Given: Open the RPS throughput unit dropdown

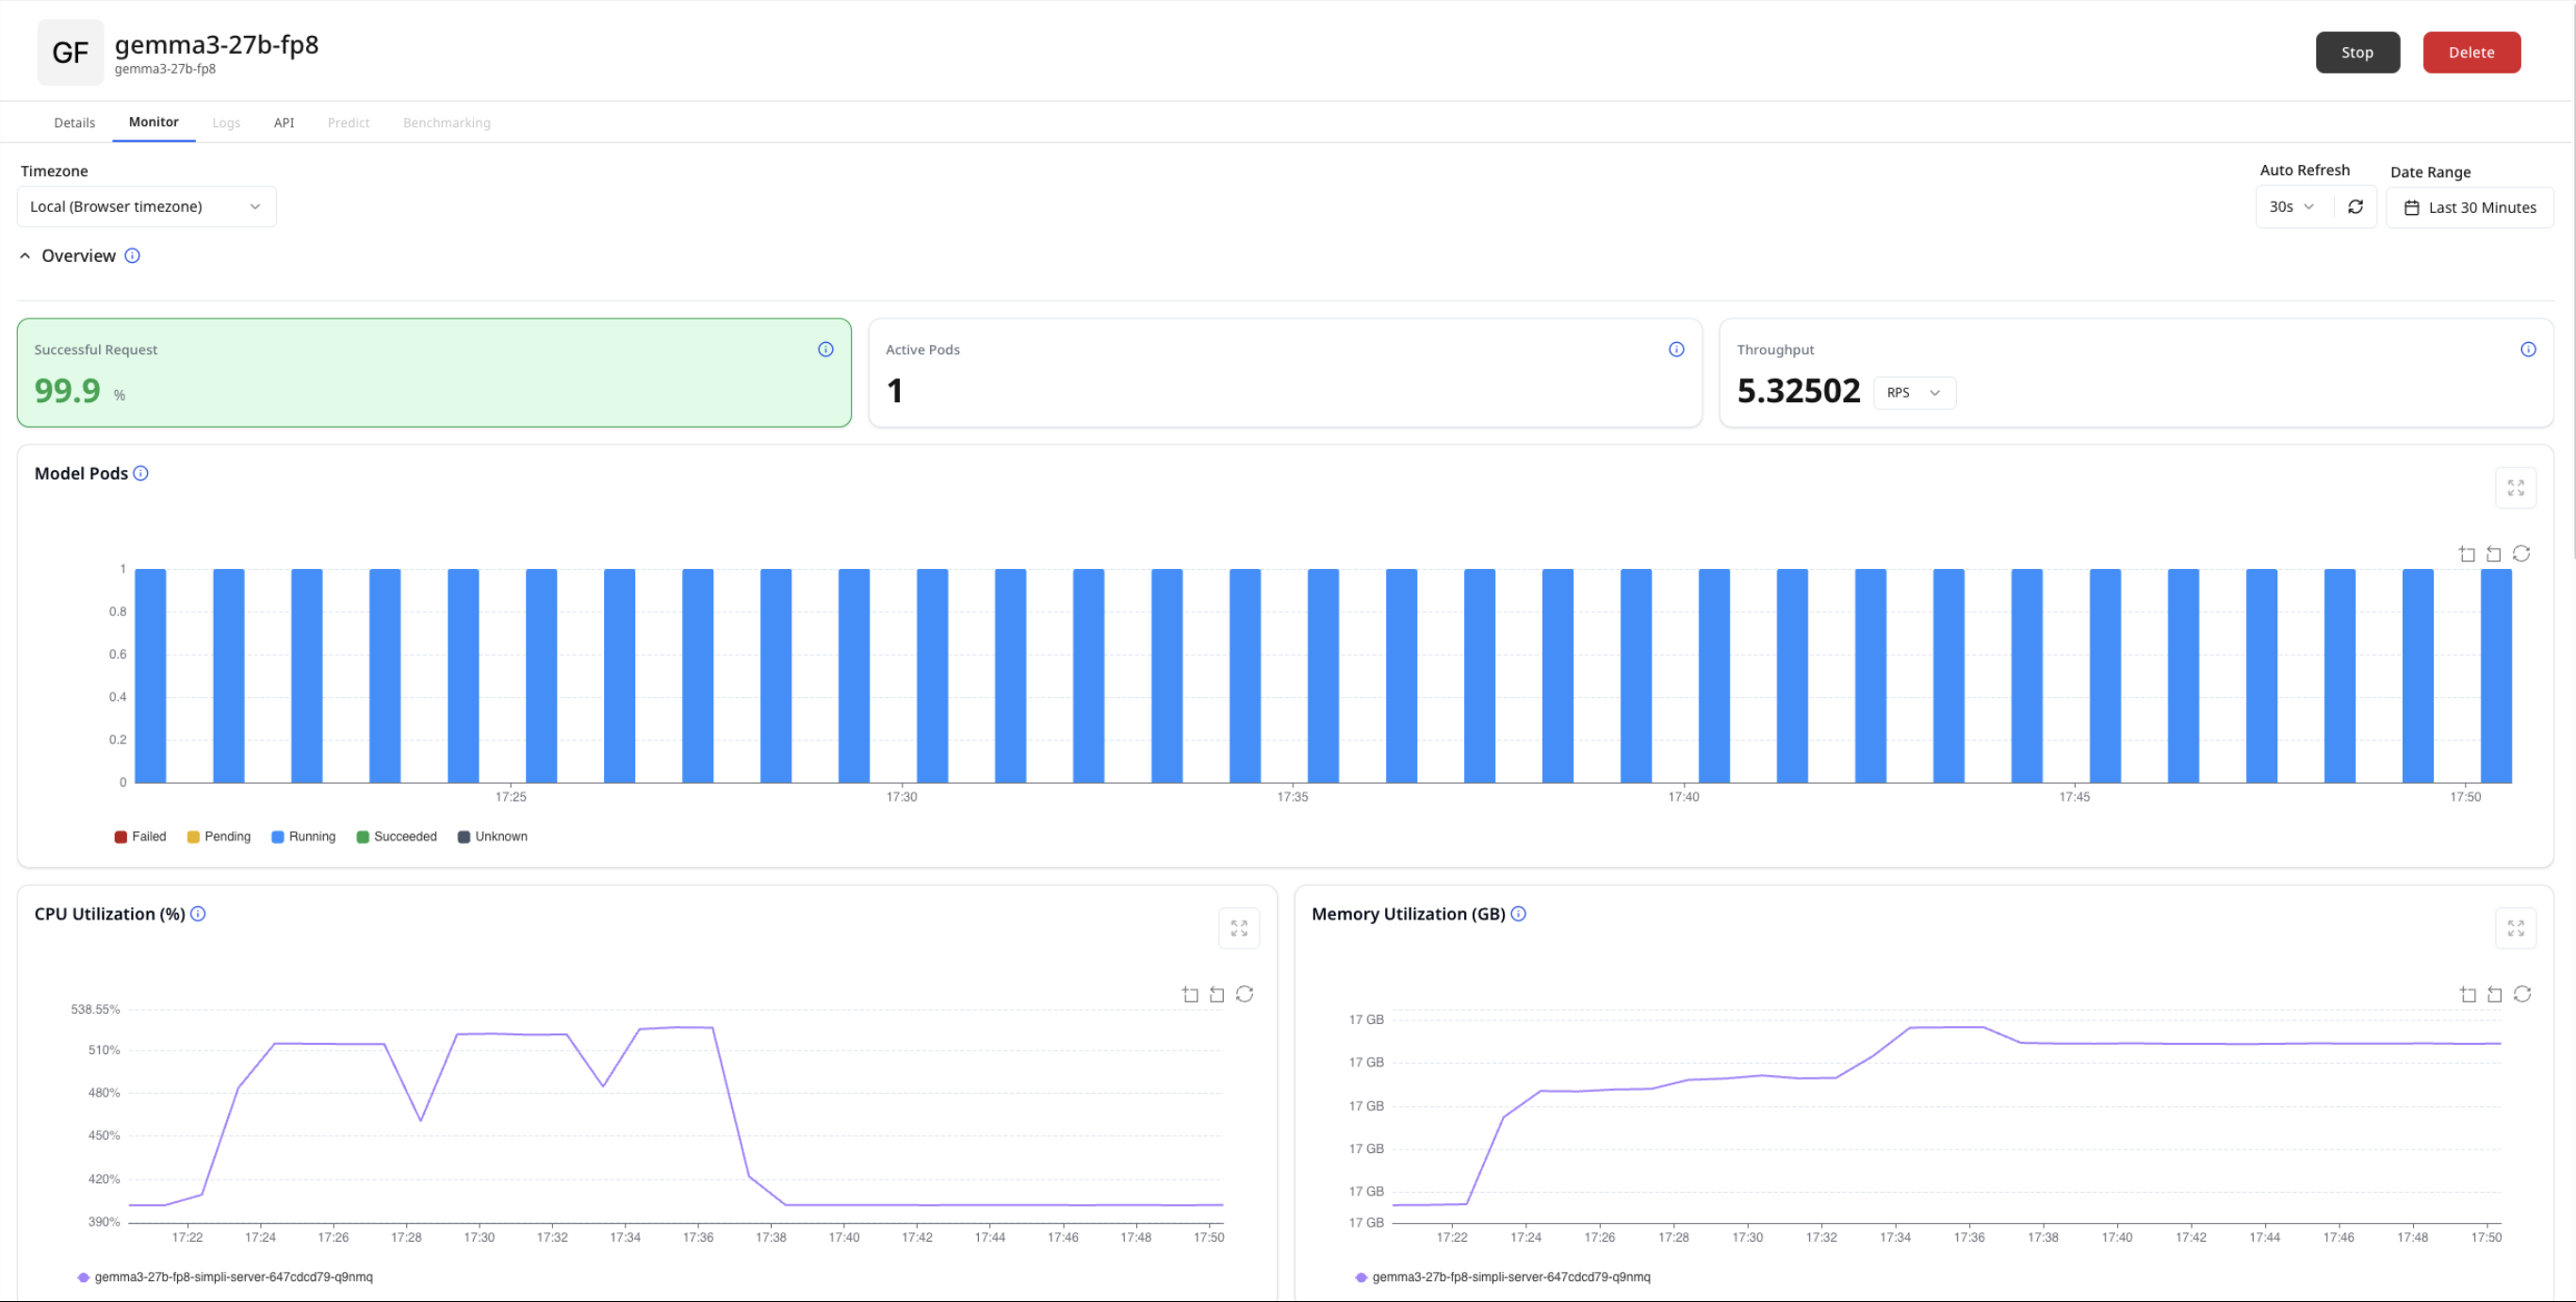Looking at the screenshot, I should 1913,393.
